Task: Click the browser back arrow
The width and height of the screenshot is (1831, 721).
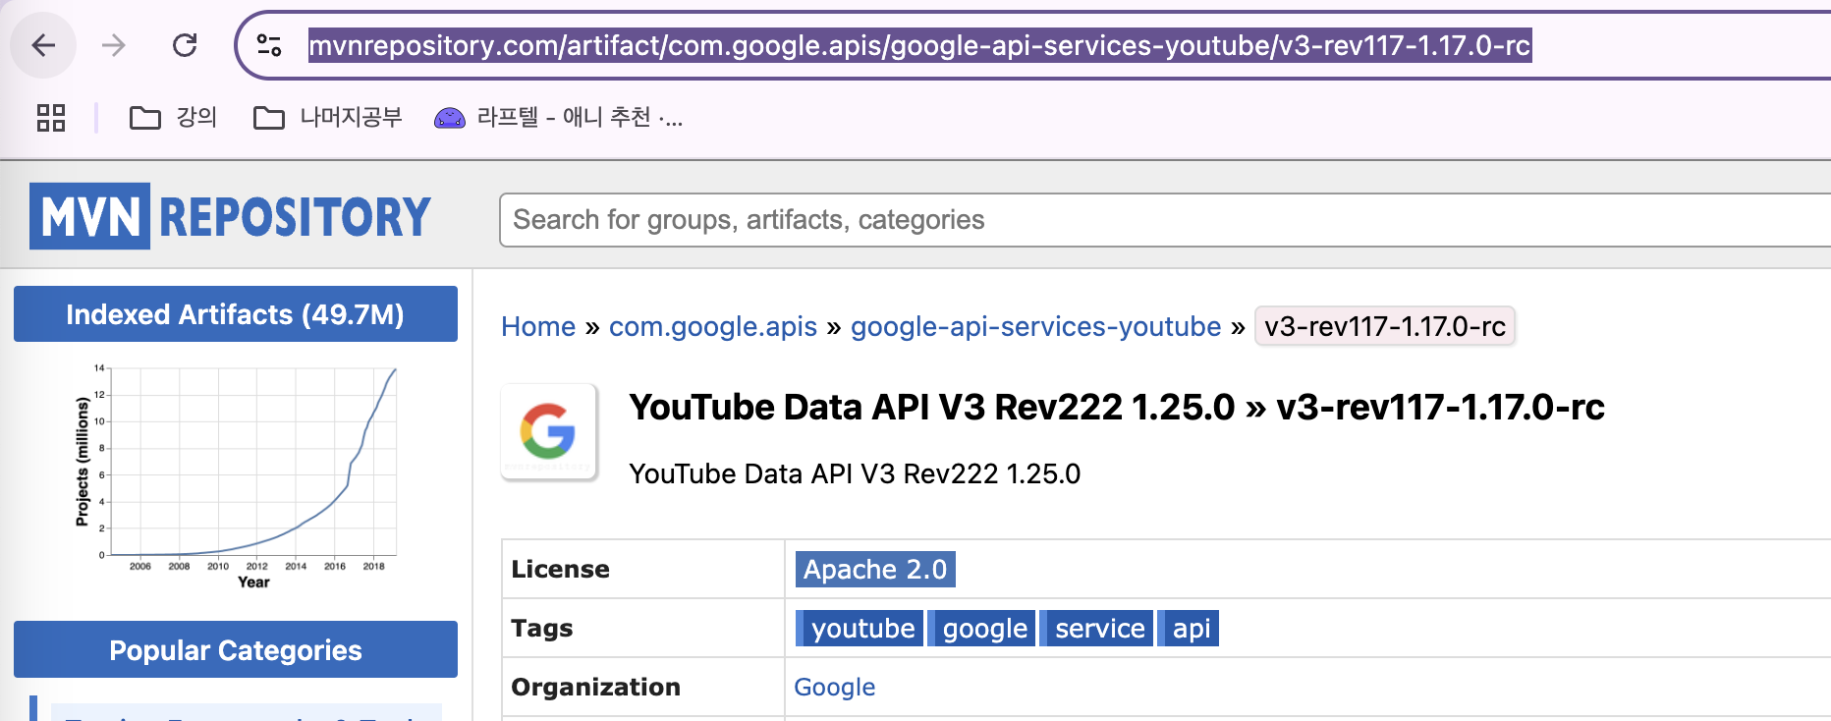Action: click(43, 45)
